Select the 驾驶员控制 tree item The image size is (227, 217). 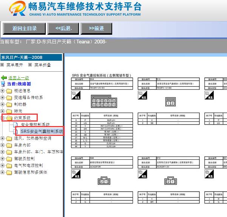tap(24, 159)
